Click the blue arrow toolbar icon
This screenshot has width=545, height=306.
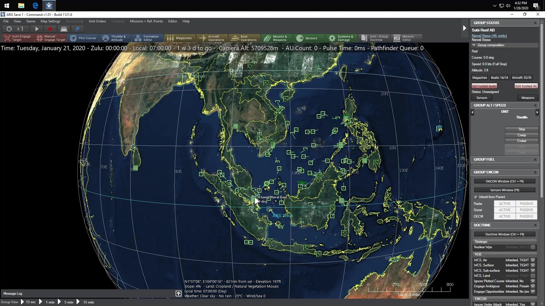click(x=77, y=29)
